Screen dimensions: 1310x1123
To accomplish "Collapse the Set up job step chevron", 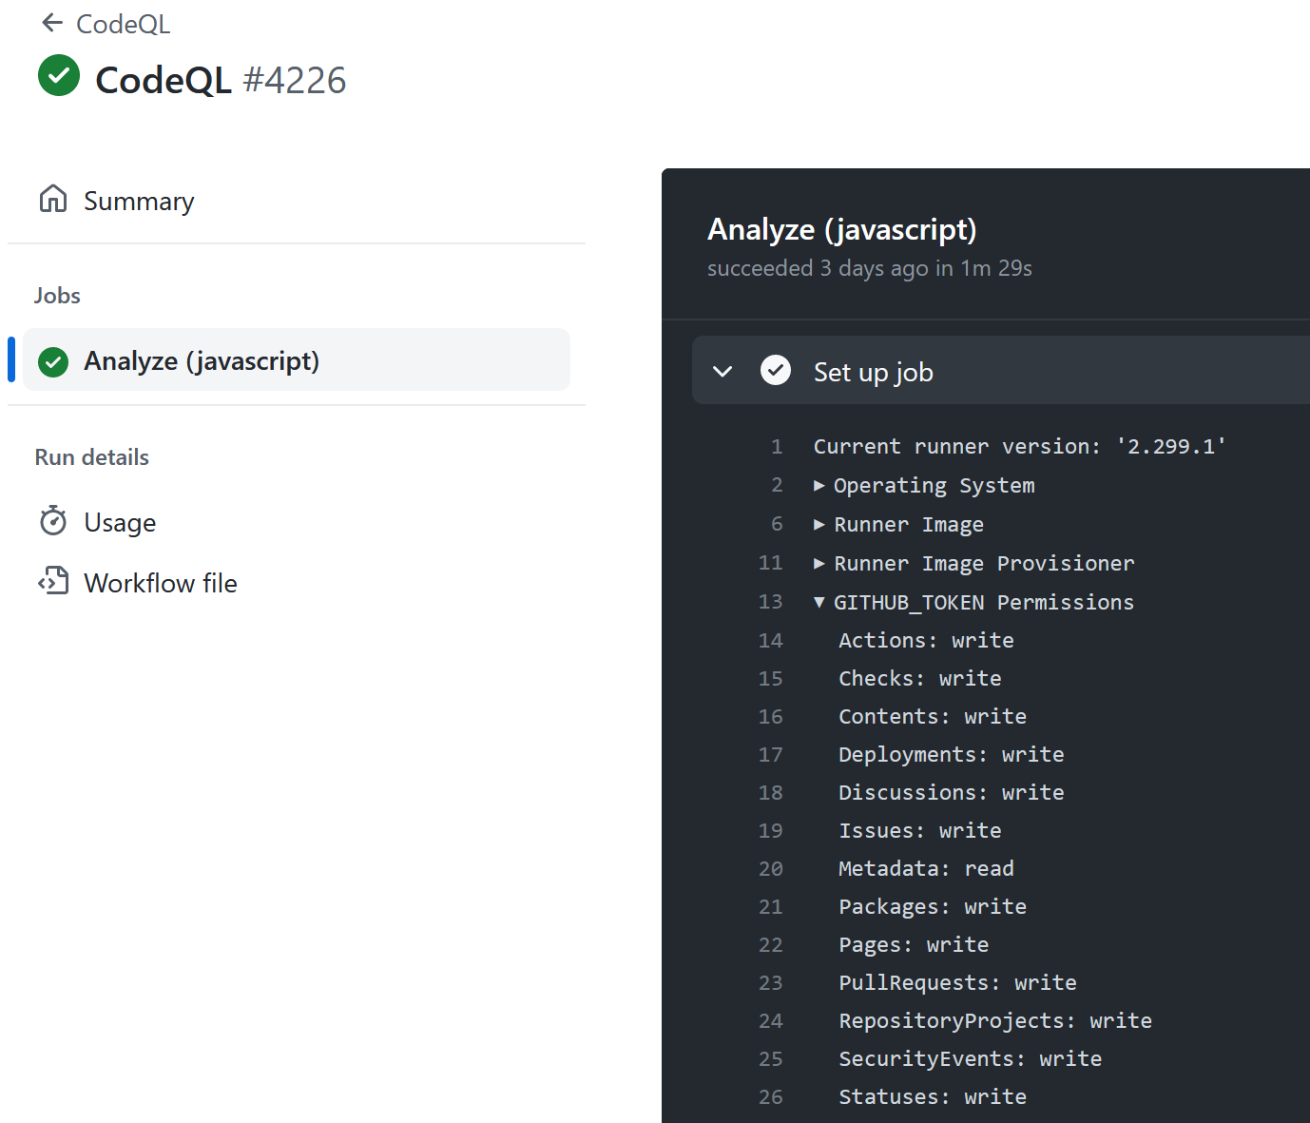I will click(x=722, y=371).
